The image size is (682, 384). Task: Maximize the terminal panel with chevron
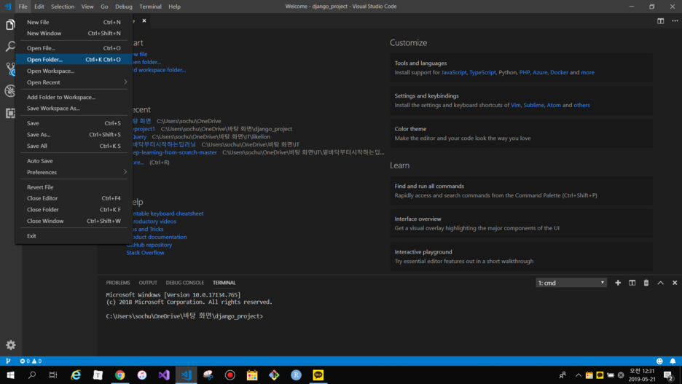[x=660, y=283]
